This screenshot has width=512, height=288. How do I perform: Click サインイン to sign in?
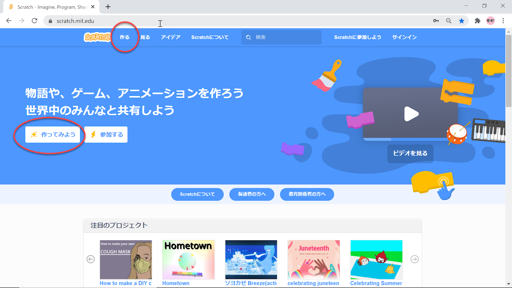point(404,37)
